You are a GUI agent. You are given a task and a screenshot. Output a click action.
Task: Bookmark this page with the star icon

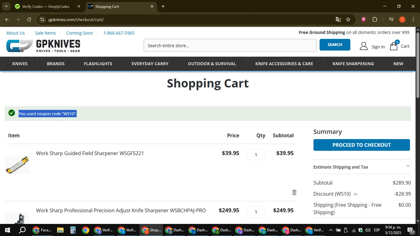[348, 19]
